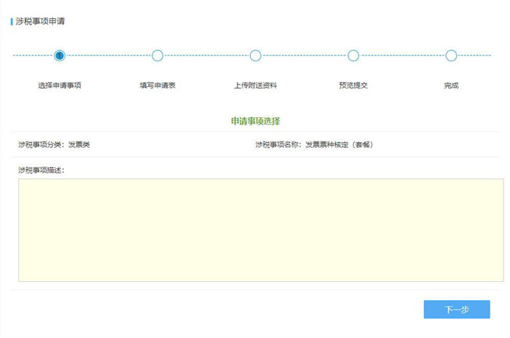The image size is (510, 338).
Task: Select the 上传附送资料 step label text
Action: click(255, 85)
